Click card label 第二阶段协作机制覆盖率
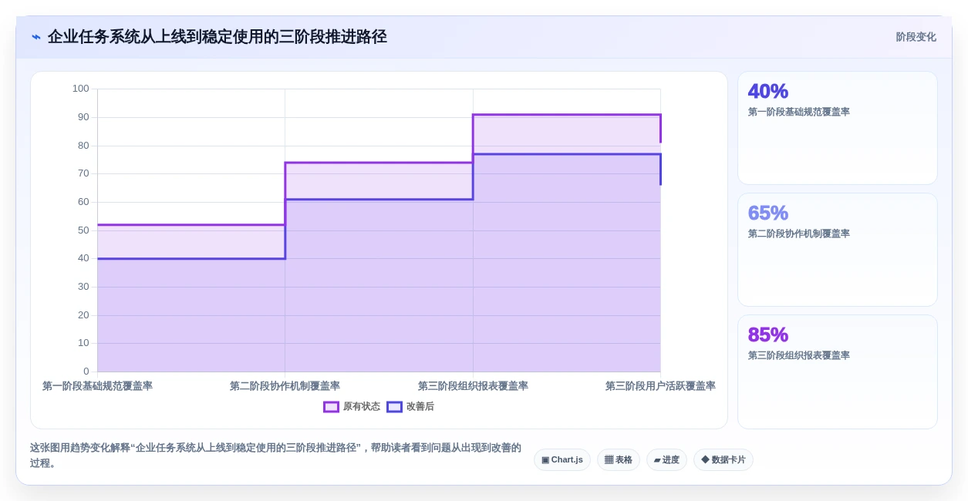The image size is (968, 501). [x=798, y=234]
